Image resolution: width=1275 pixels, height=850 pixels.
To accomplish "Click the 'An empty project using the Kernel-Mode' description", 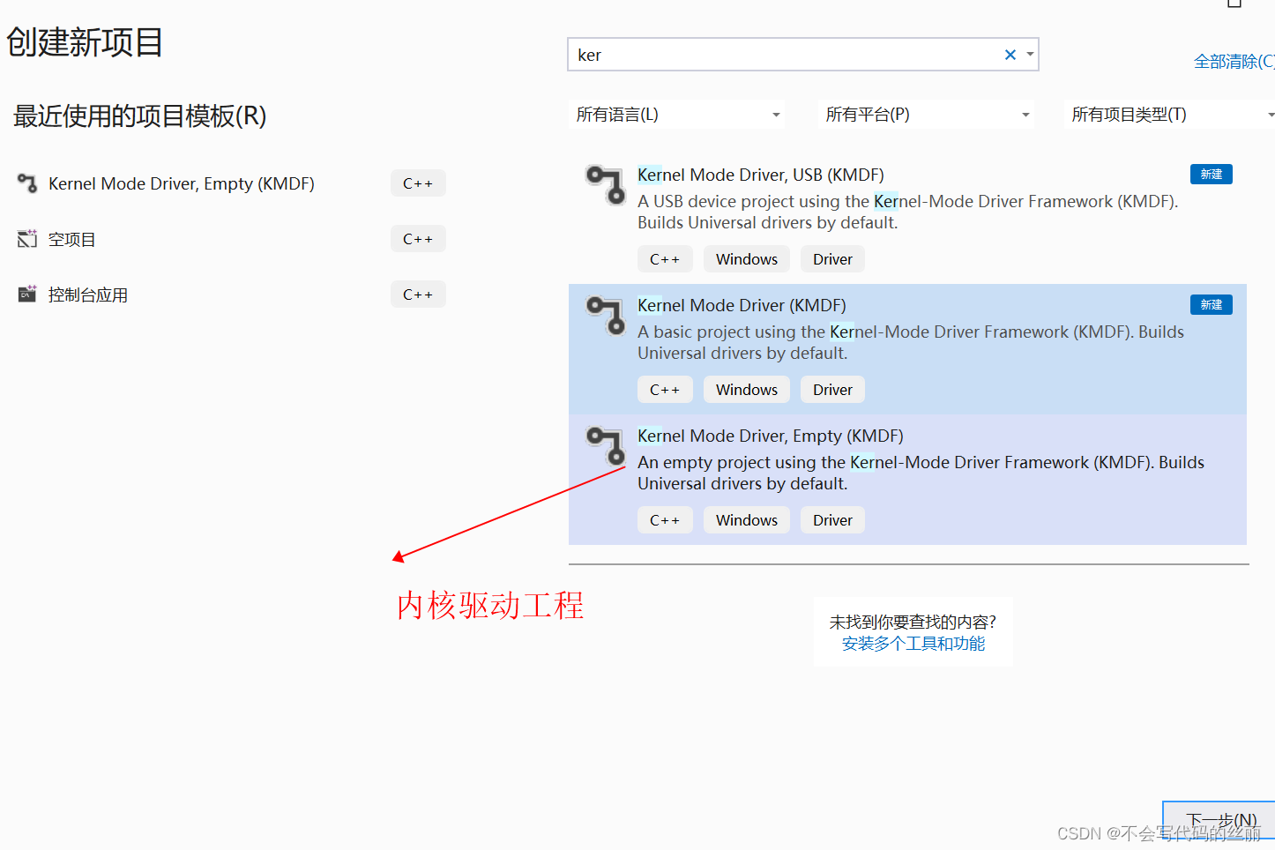I will point(921,473).
